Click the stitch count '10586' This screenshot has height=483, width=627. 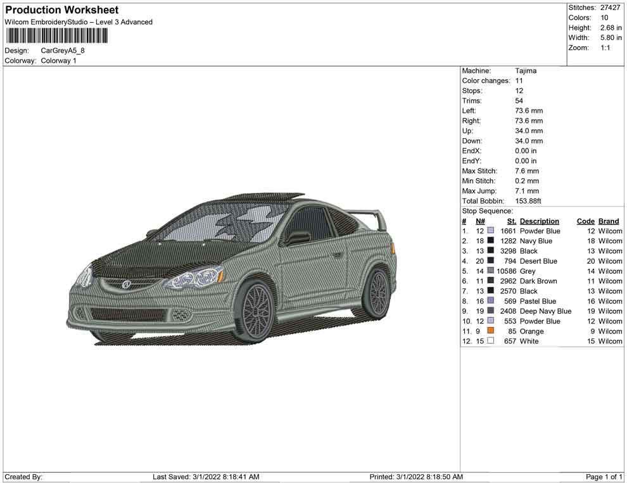pyautogui.click(x=506, y=271)
